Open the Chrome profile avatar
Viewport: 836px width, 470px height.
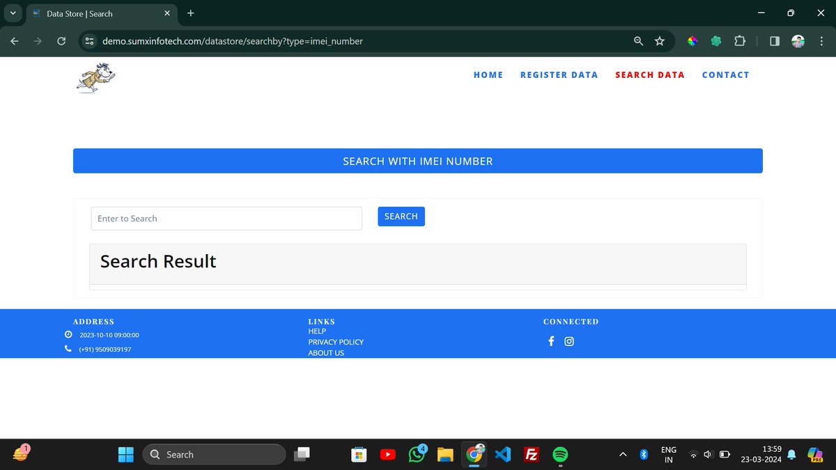(798, 41)
